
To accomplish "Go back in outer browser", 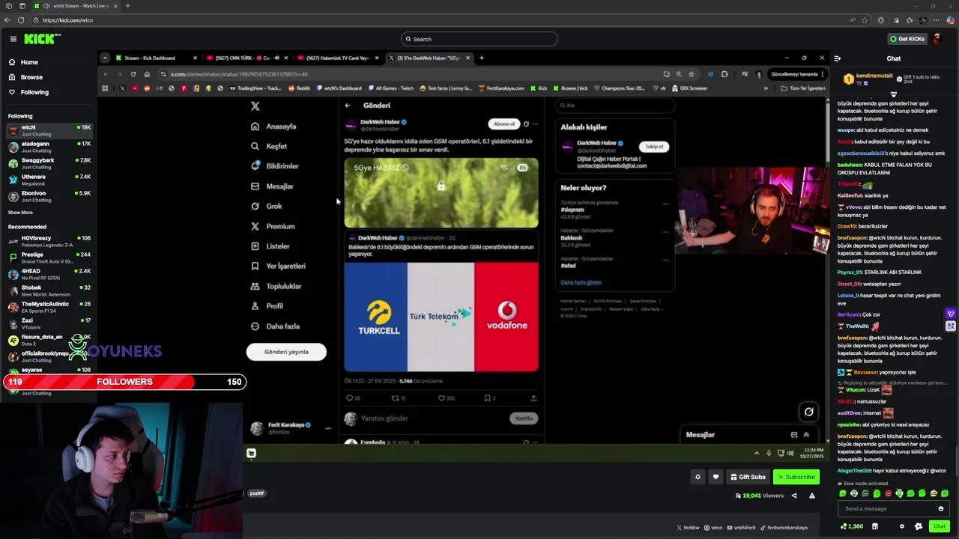I will pos(7,20).
